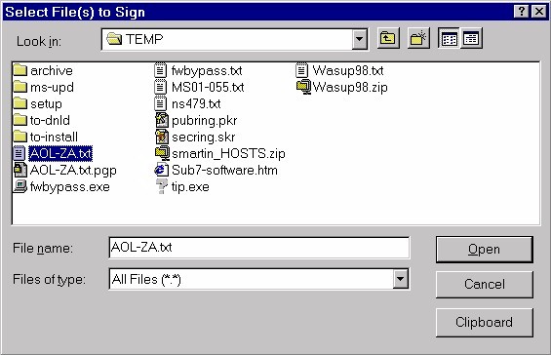551x355 pixels.
Task: Click the context Help question-mark button
Action: (x=522, y=12)
